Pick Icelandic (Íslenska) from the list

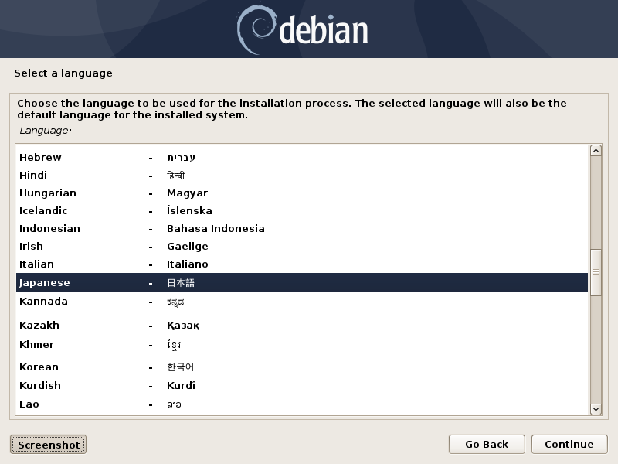click(43, 211)
